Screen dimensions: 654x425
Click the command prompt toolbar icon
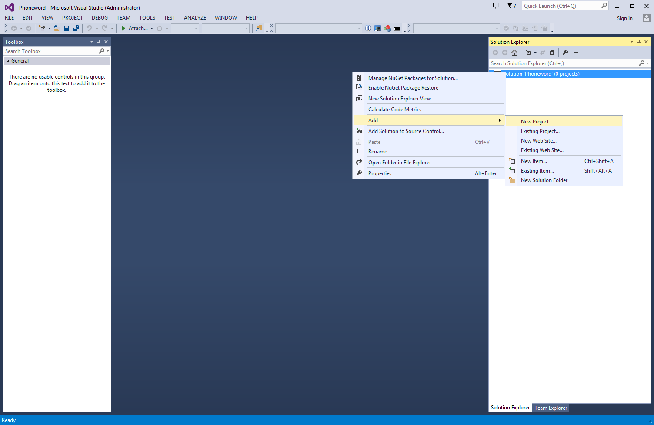[x=397, y=28]
